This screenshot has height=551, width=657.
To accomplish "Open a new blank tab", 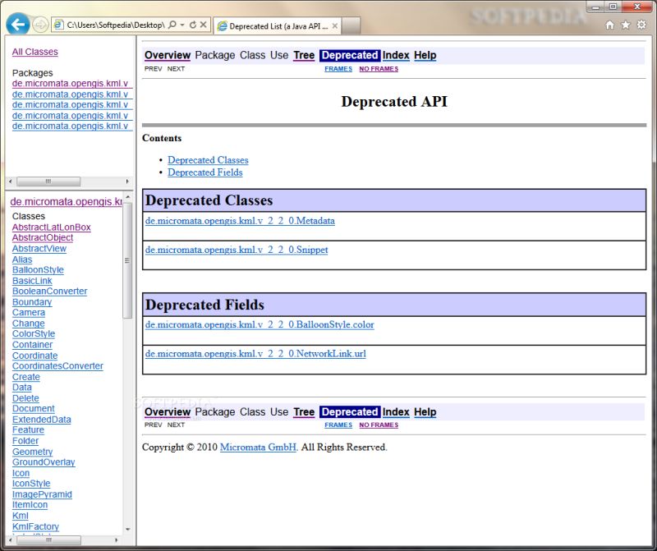I will point(351,26).
